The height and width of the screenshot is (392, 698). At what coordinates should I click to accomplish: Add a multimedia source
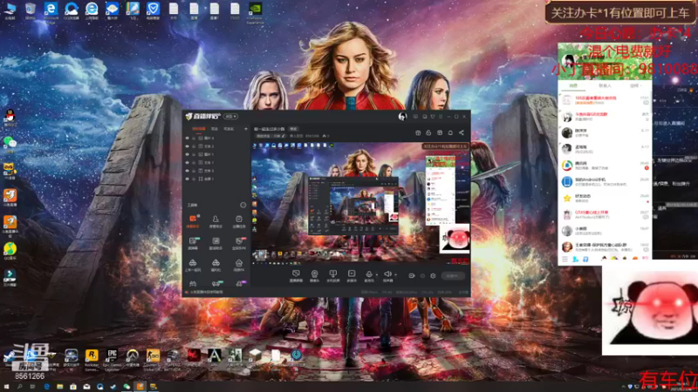pos(352,276)
